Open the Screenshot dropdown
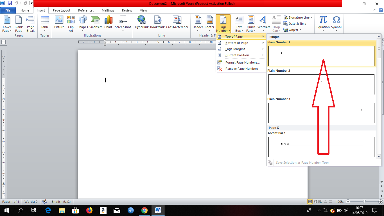384x216 pixels. pyautogui.click(x=123, y=24)
